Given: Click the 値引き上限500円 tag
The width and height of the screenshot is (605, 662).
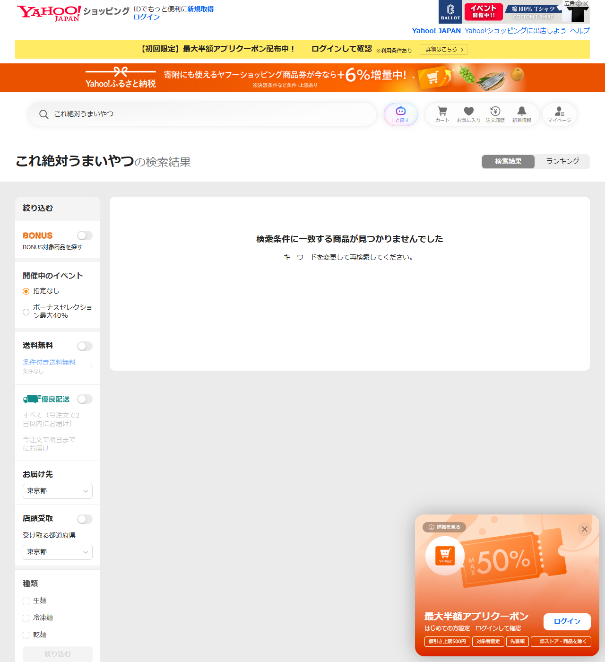Looking at the screenshot, I should pos(447,642).
